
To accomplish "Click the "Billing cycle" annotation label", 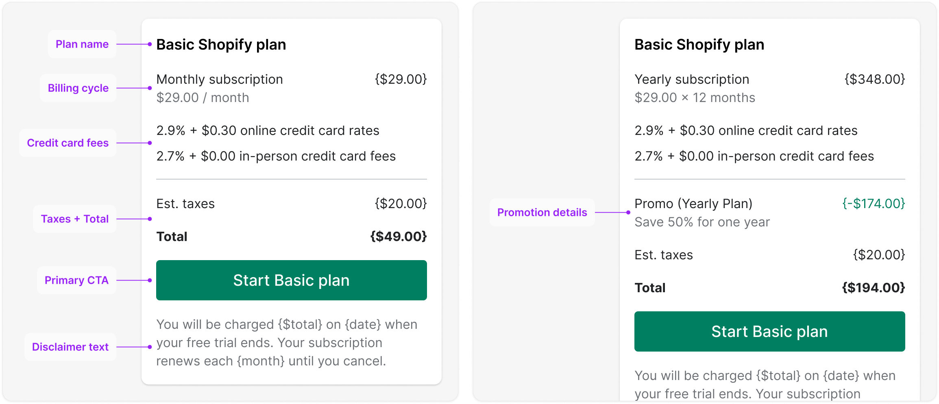I will pos(78,88).
